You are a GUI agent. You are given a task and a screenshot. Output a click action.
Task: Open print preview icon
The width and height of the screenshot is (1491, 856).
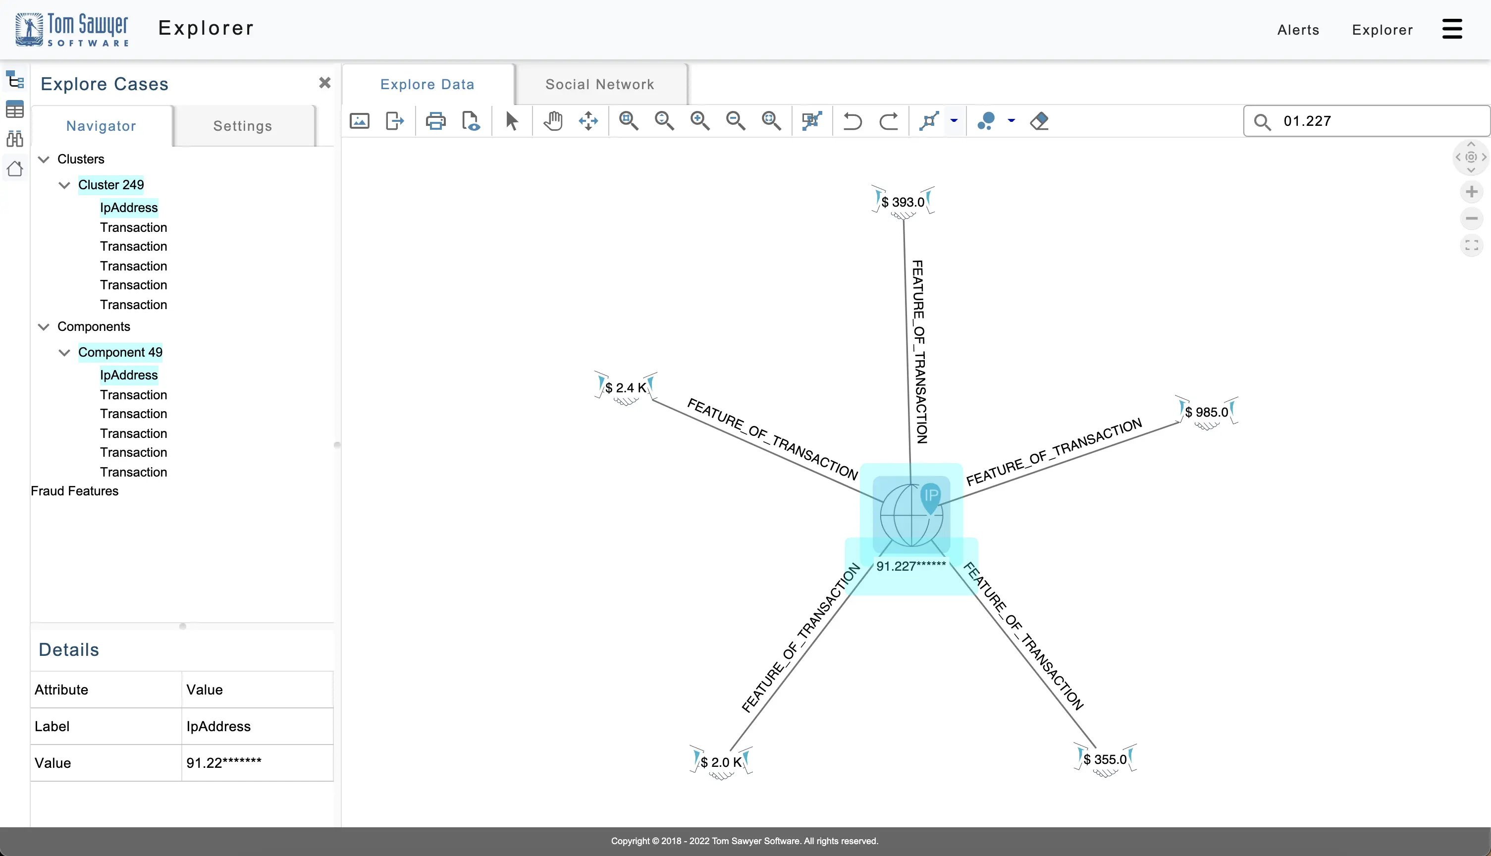point(471,121)
